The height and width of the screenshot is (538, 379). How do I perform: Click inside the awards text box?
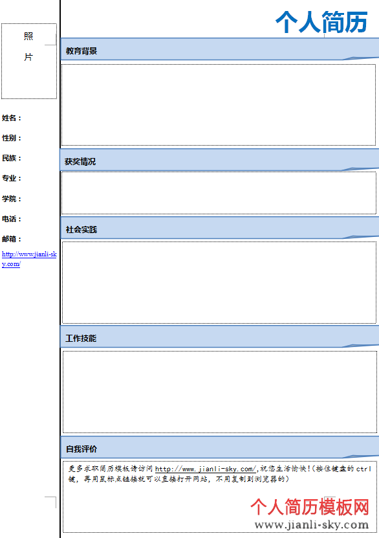pyautogui.click(x=219, y=193)
